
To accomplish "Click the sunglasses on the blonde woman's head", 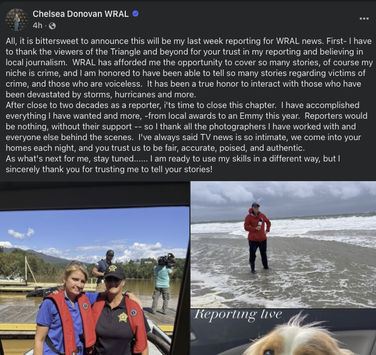I will pos(77,264).
